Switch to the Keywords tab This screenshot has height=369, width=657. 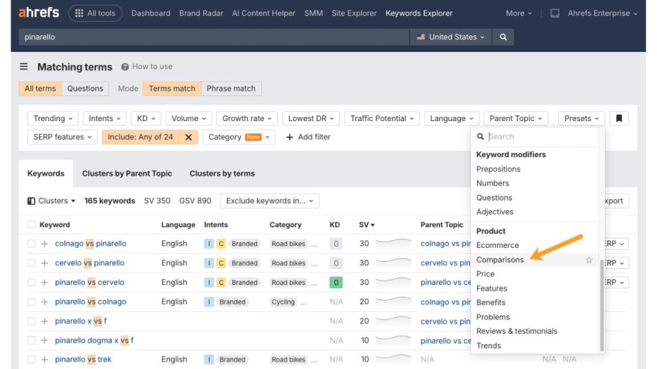(x=46, y=173)
